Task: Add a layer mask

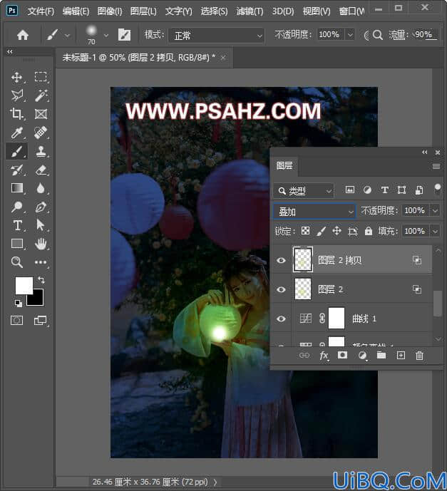Action: 342,355
